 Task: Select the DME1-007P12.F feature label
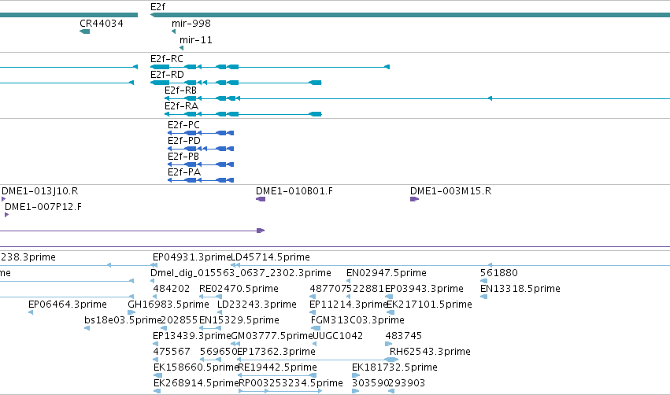pos(43,207)
